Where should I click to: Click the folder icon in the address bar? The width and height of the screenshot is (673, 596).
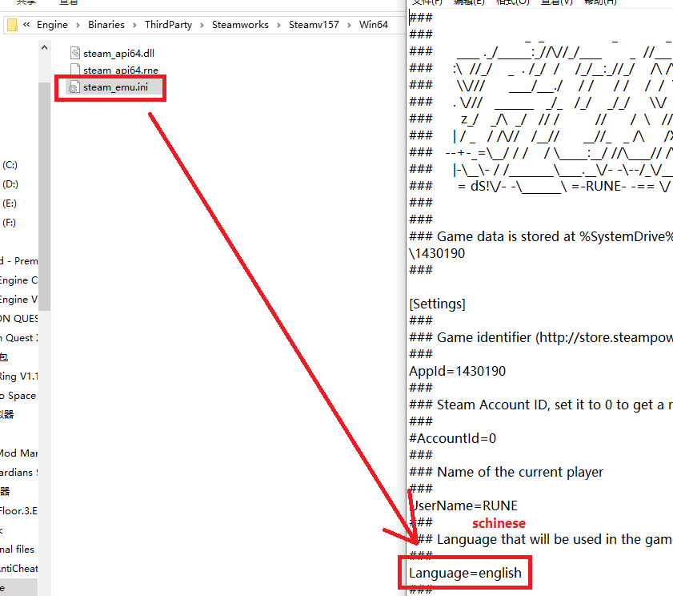12,25
